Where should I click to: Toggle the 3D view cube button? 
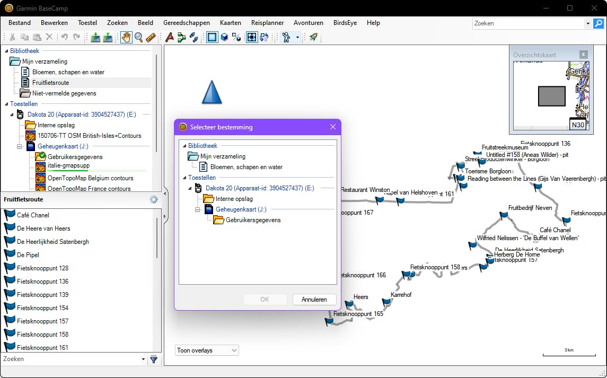(224, 37)
